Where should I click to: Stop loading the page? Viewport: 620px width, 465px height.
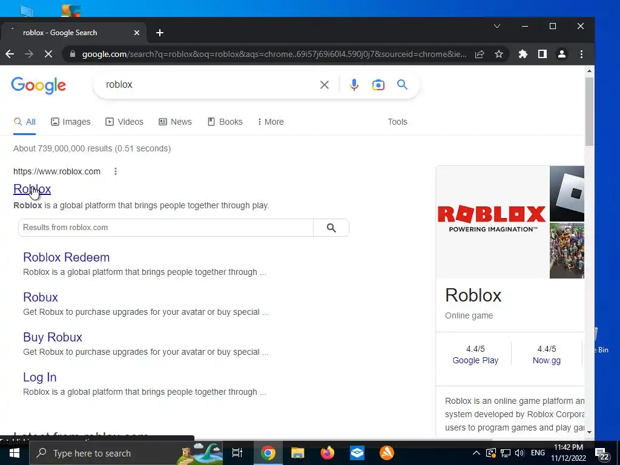coord(48,54)
